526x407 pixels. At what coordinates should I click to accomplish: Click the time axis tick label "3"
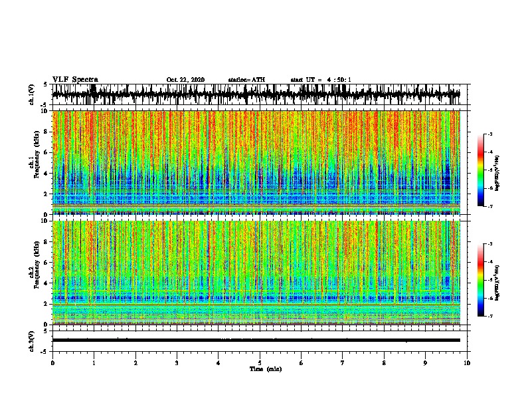(x=177, y=363)
